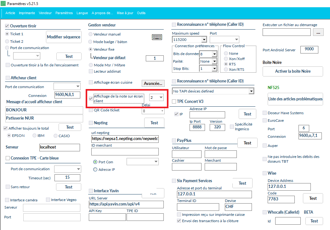Select Vendeur manuel radio option
The image size is (330, 230).
point(90,34)
